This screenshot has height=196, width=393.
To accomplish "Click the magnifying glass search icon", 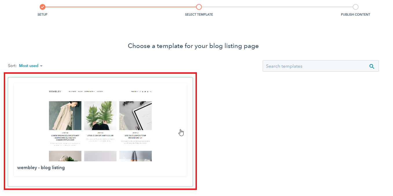I will [x=372, y=66].
